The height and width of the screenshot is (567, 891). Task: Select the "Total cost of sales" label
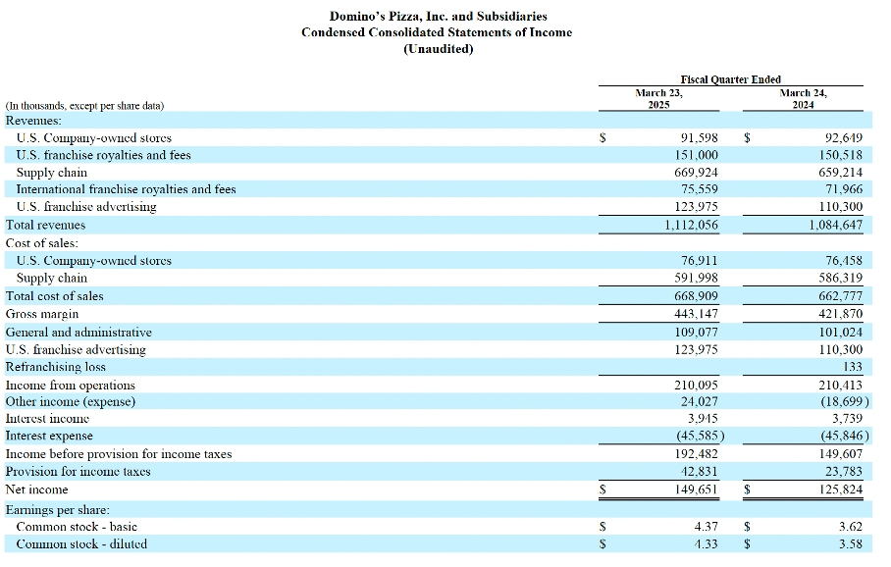pos(55,296)
